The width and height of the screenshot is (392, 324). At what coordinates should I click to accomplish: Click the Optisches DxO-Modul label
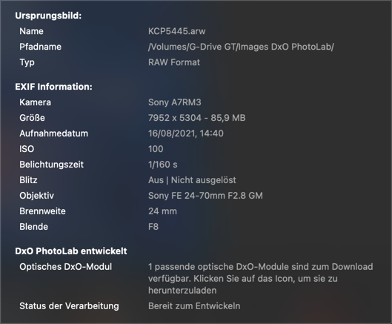66,267
